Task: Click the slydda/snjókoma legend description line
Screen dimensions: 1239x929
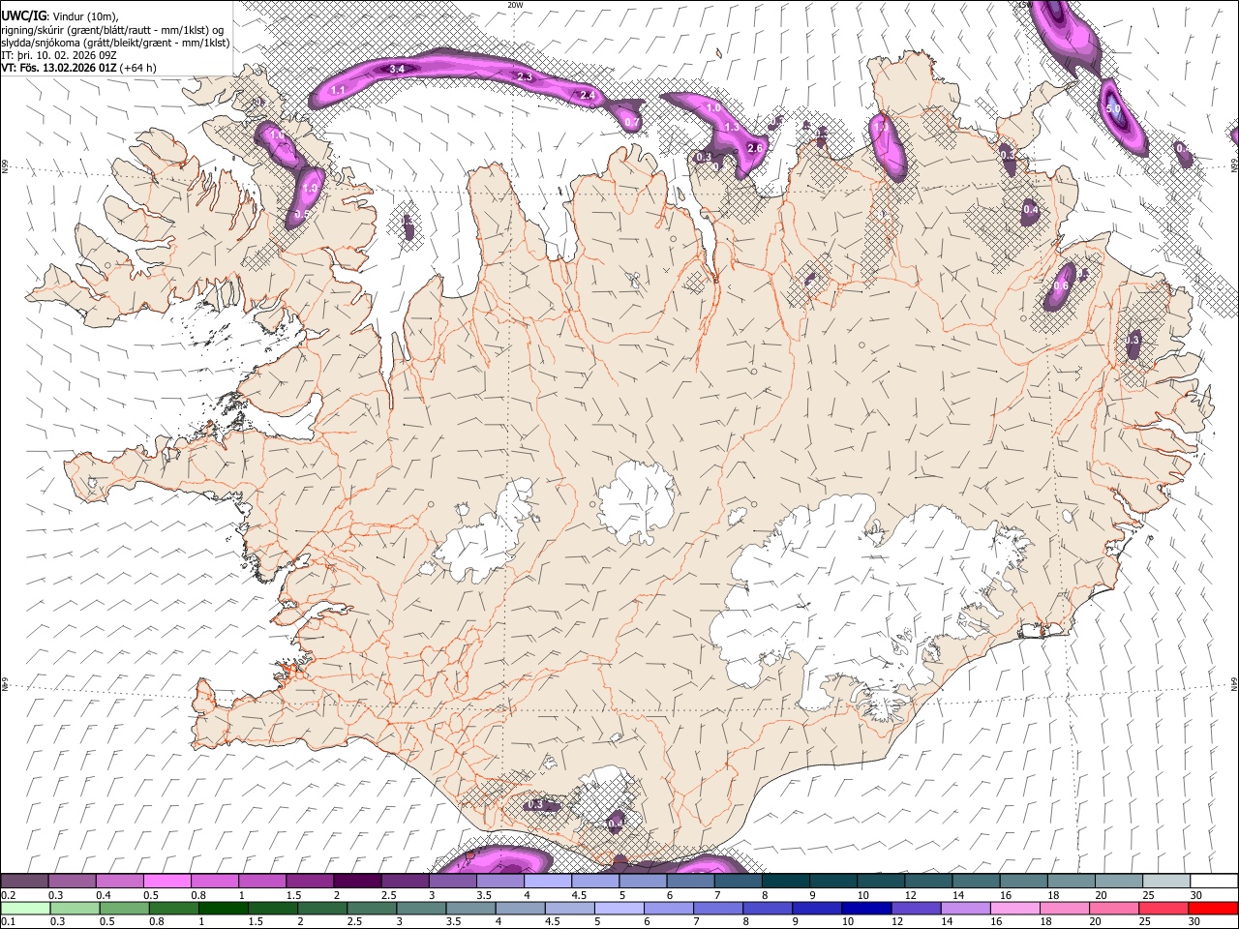Action: pos(115,43)
